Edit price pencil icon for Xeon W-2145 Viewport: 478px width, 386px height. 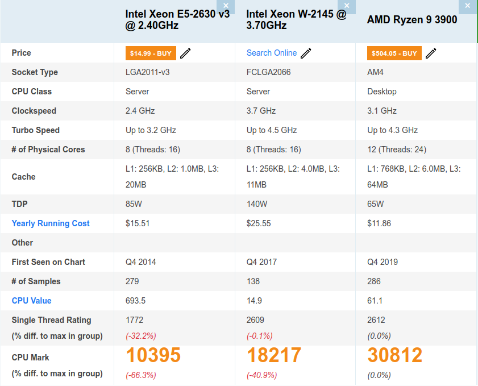tap(306, 53)
